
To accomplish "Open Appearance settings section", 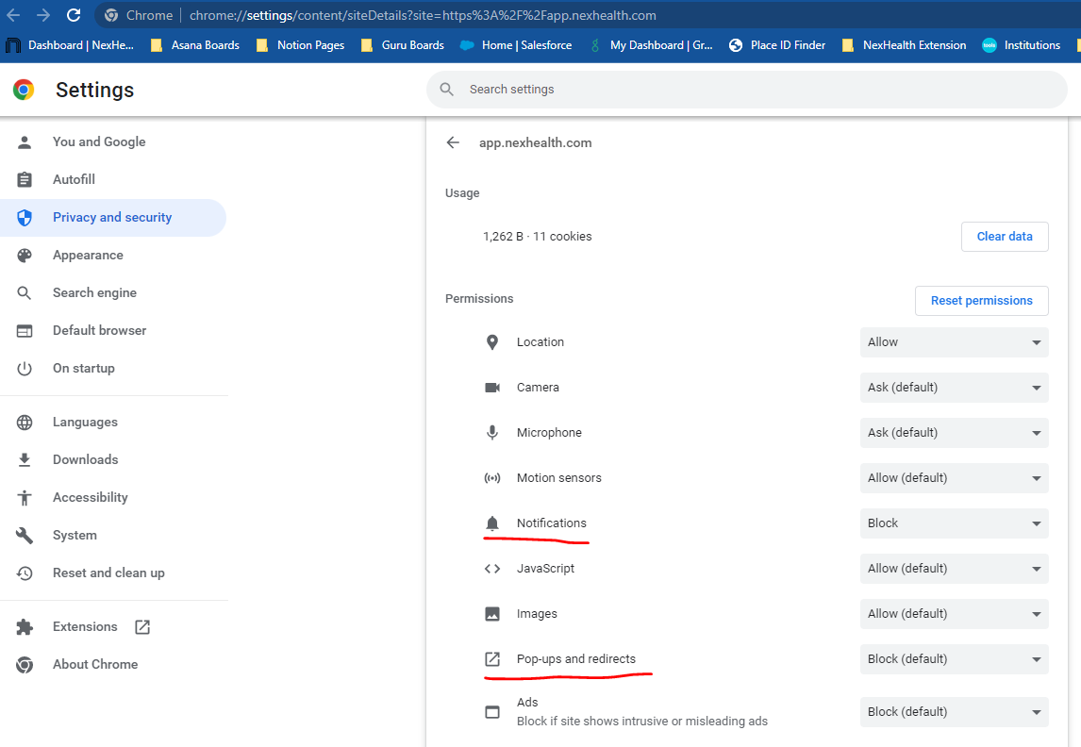I will [113, 255].
